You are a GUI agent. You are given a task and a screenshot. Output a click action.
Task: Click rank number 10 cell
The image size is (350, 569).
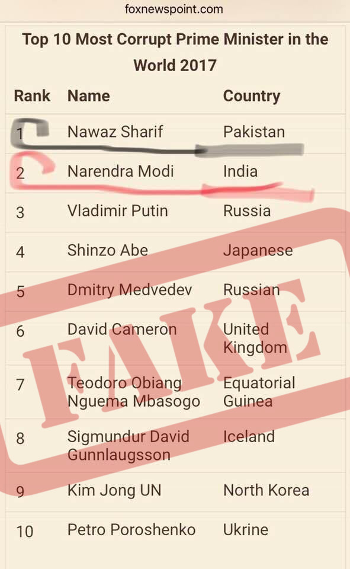pos(25,532)
